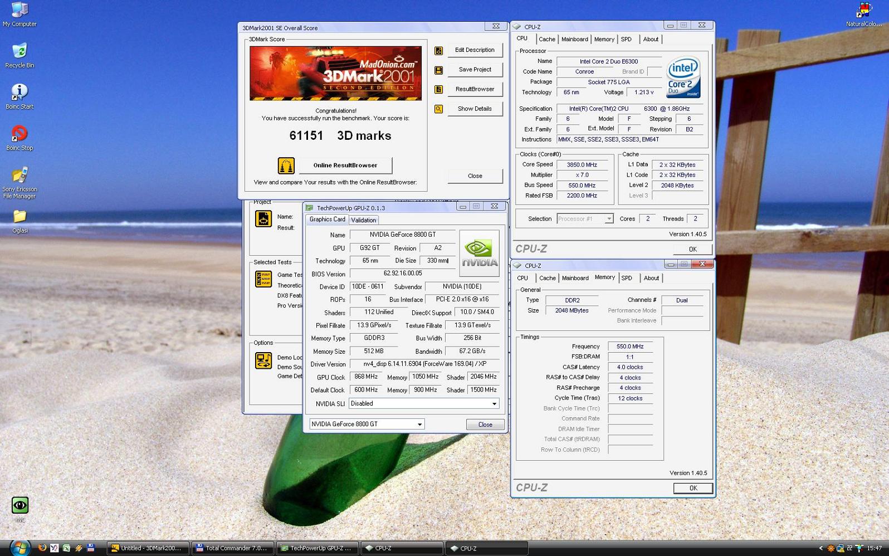
Task: Click the magnifier icon beside Show Details
Action: tap(438, 109)
